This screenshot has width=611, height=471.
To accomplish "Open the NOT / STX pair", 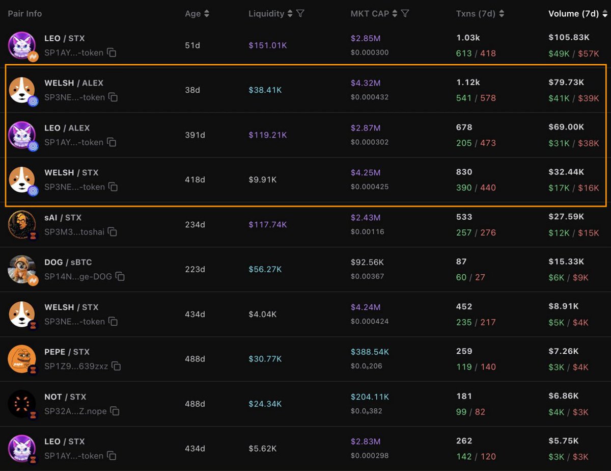I will [x=65, y=397].
